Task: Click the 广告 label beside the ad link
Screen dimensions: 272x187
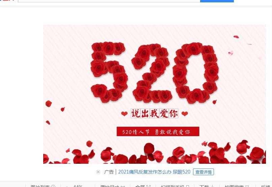Action: coord(109,172)
